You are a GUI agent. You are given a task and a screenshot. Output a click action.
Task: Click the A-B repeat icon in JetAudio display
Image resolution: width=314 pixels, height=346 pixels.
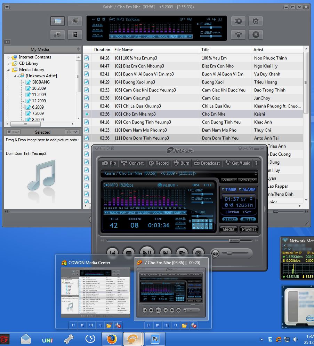[x=180, y=219]
